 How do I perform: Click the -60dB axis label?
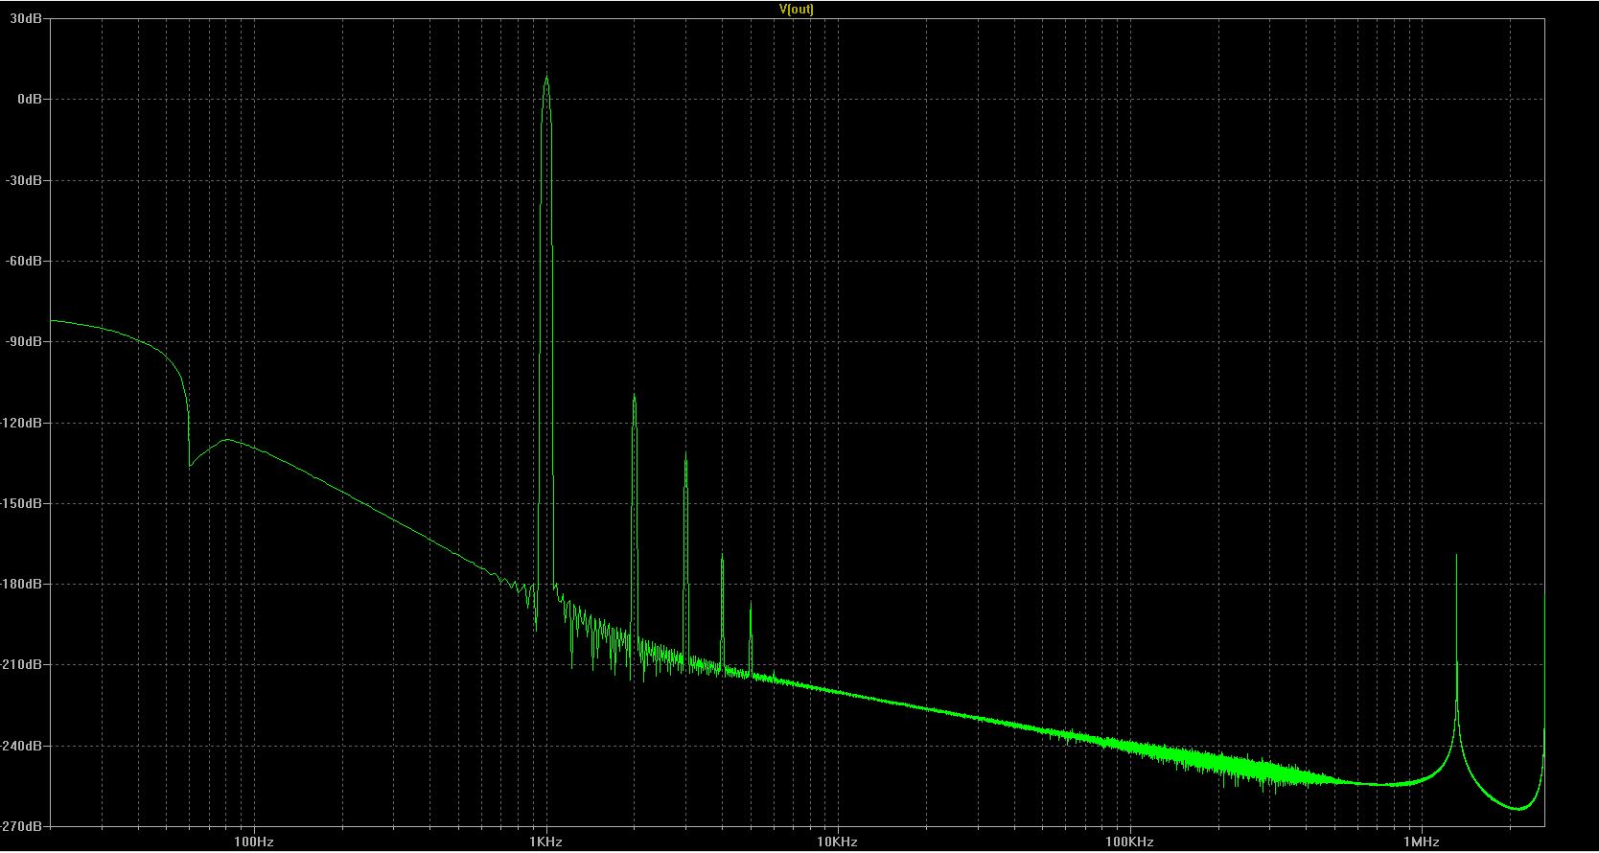[26, 261]
